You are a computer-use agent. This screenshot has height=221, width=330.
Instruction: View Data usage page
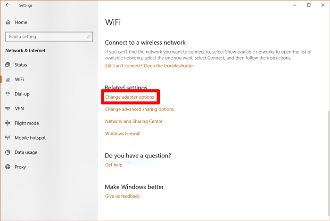coord(26,152)
